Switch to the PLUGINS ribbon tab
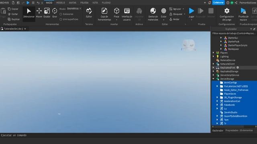 pyautogui.click(x=106, y=3)
